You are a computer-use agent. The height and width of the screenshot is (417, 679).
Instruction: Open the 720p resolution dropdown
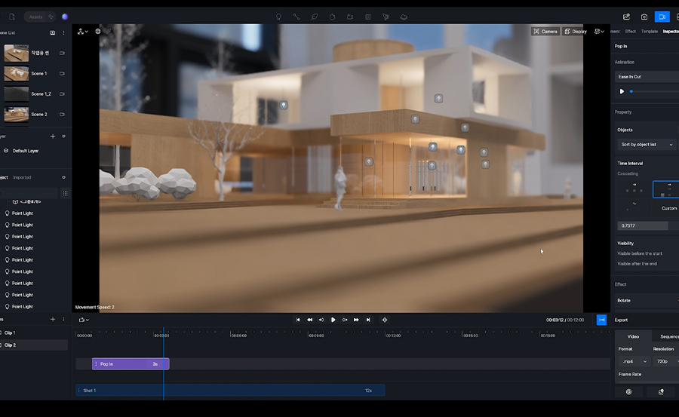coord(665,362)
